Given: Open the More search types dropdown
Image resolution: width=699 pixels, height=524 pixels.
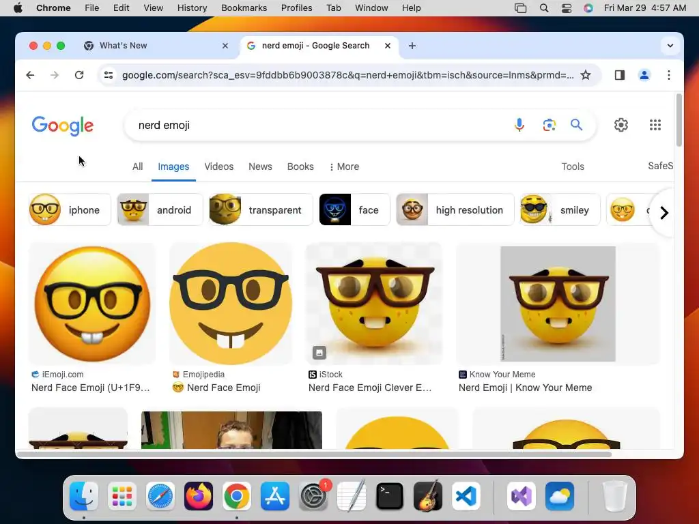Looking at the screenshot, I should pos(344,166).
